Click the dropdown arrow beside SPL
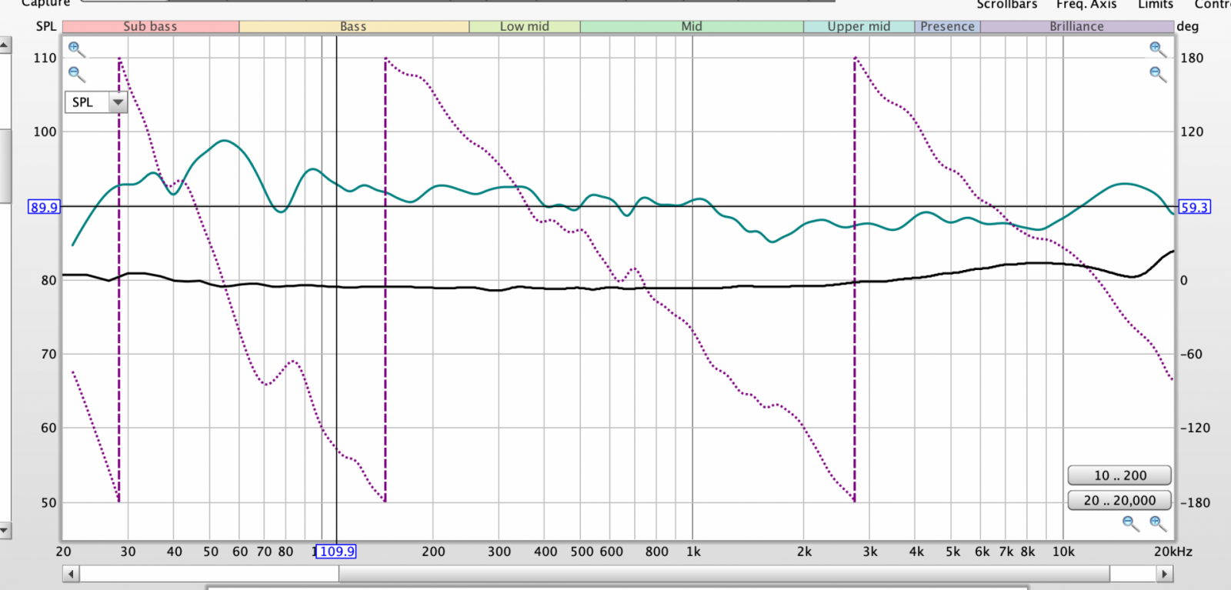The height and width of the screenshot is (590, 1231). 118,102
